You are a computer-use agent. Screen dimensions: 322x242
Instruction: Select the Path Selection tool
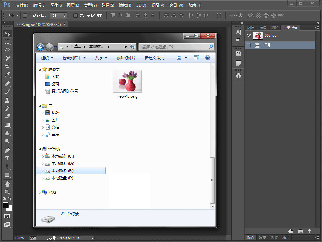coord(7,167)
